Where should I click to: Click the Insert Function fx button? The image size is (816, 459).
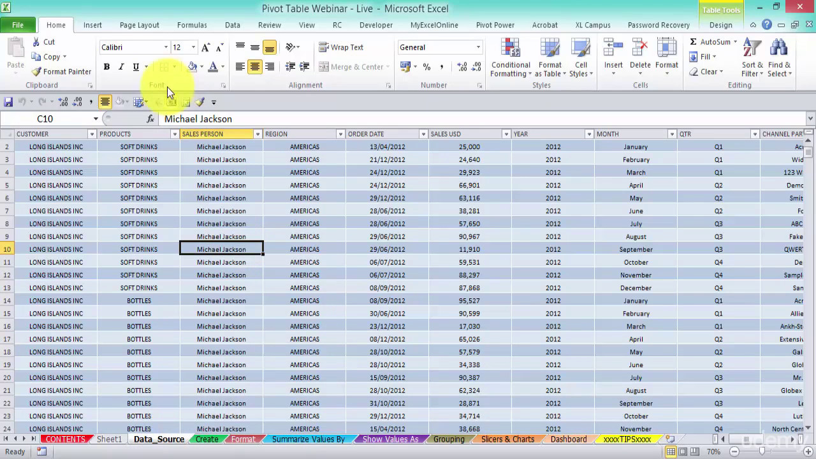click(150, 119)
